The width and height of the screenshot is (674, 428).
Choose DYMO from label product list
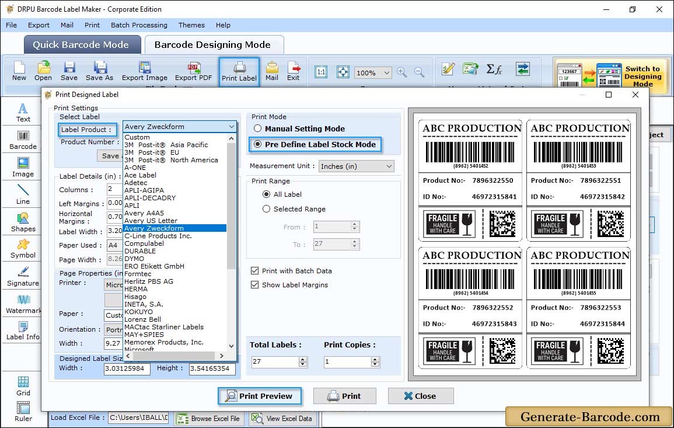[x=134, y=259]
